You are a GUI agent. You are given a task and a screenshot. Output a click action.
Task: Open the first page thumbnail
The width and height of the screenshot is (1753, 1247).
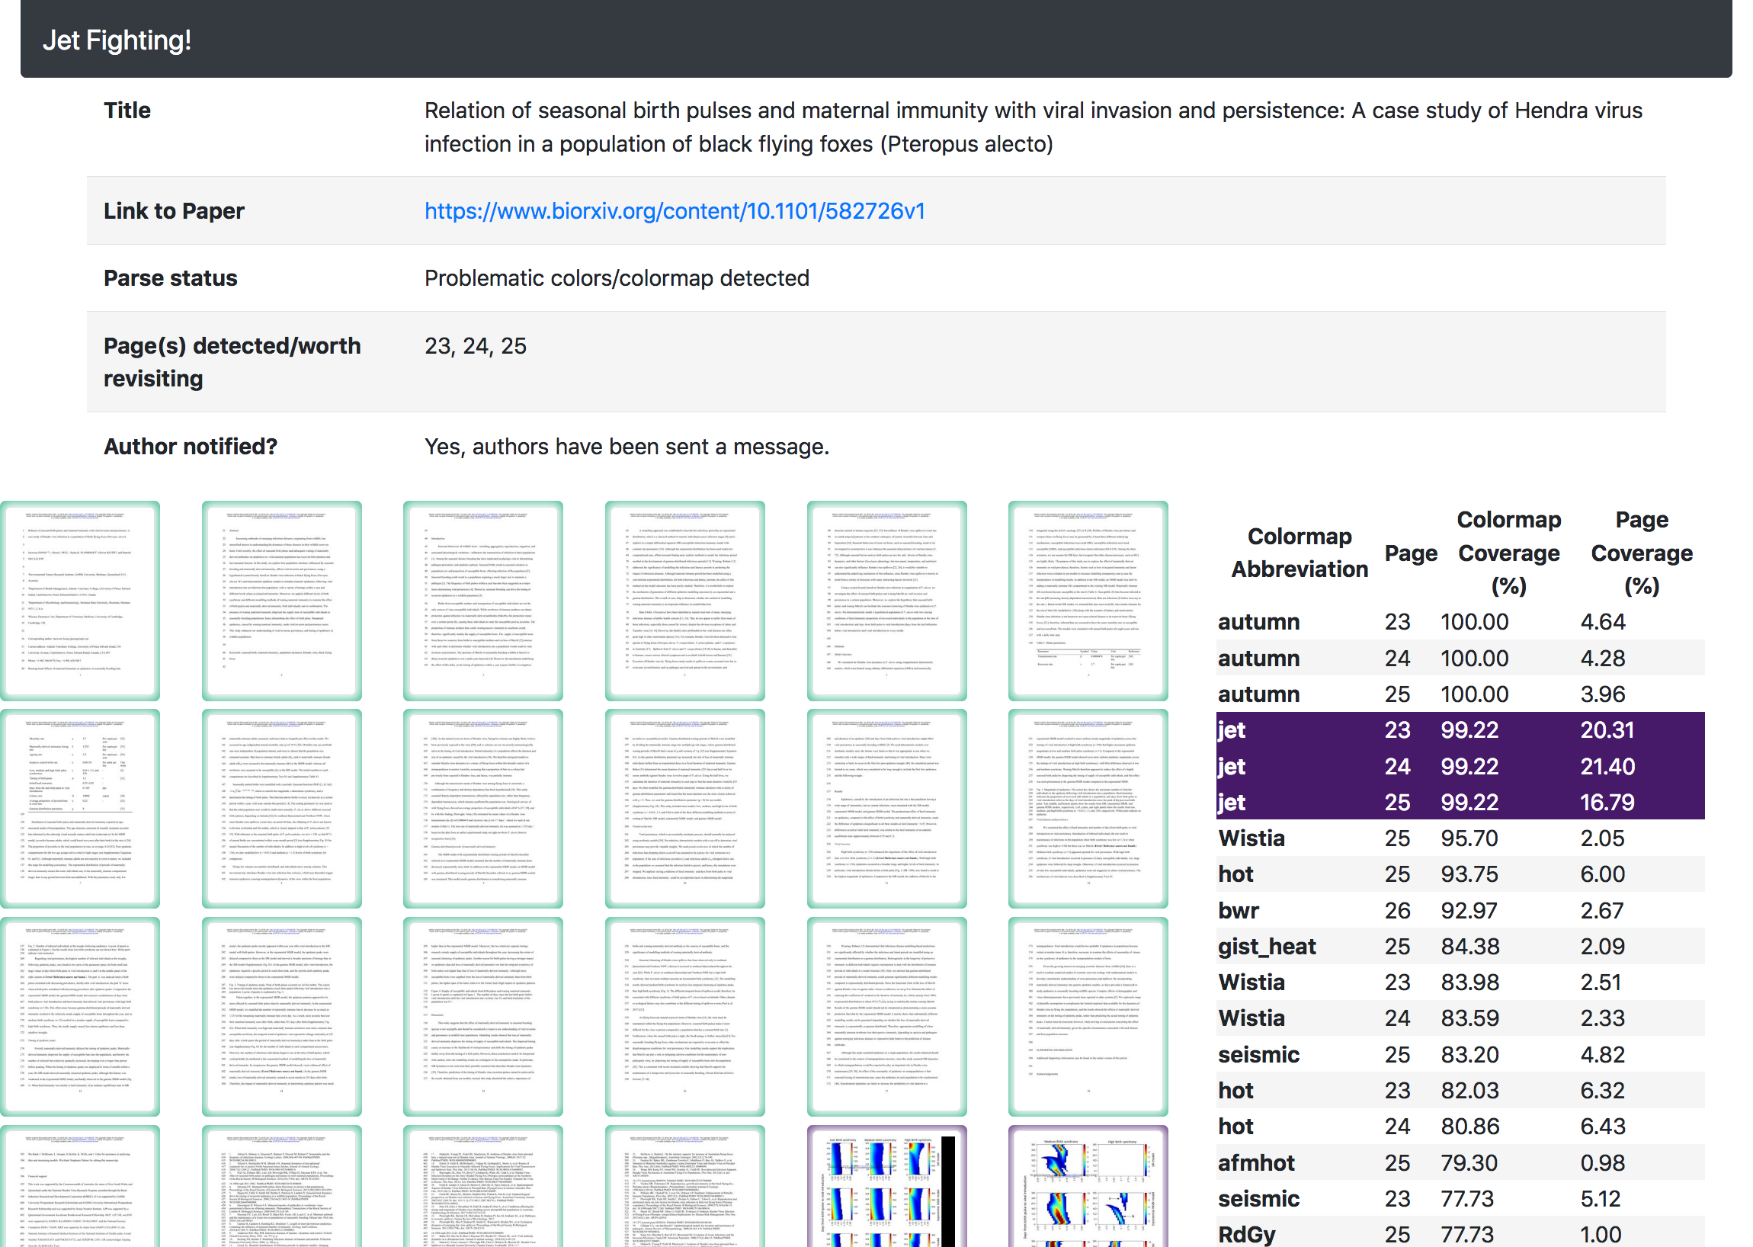(80, 601)
